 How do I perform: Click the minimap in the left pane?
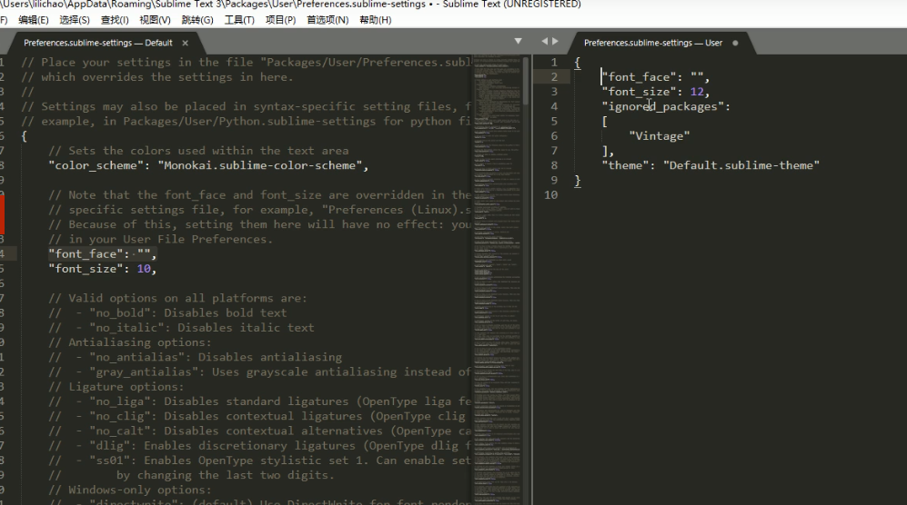tap(497, 280)
